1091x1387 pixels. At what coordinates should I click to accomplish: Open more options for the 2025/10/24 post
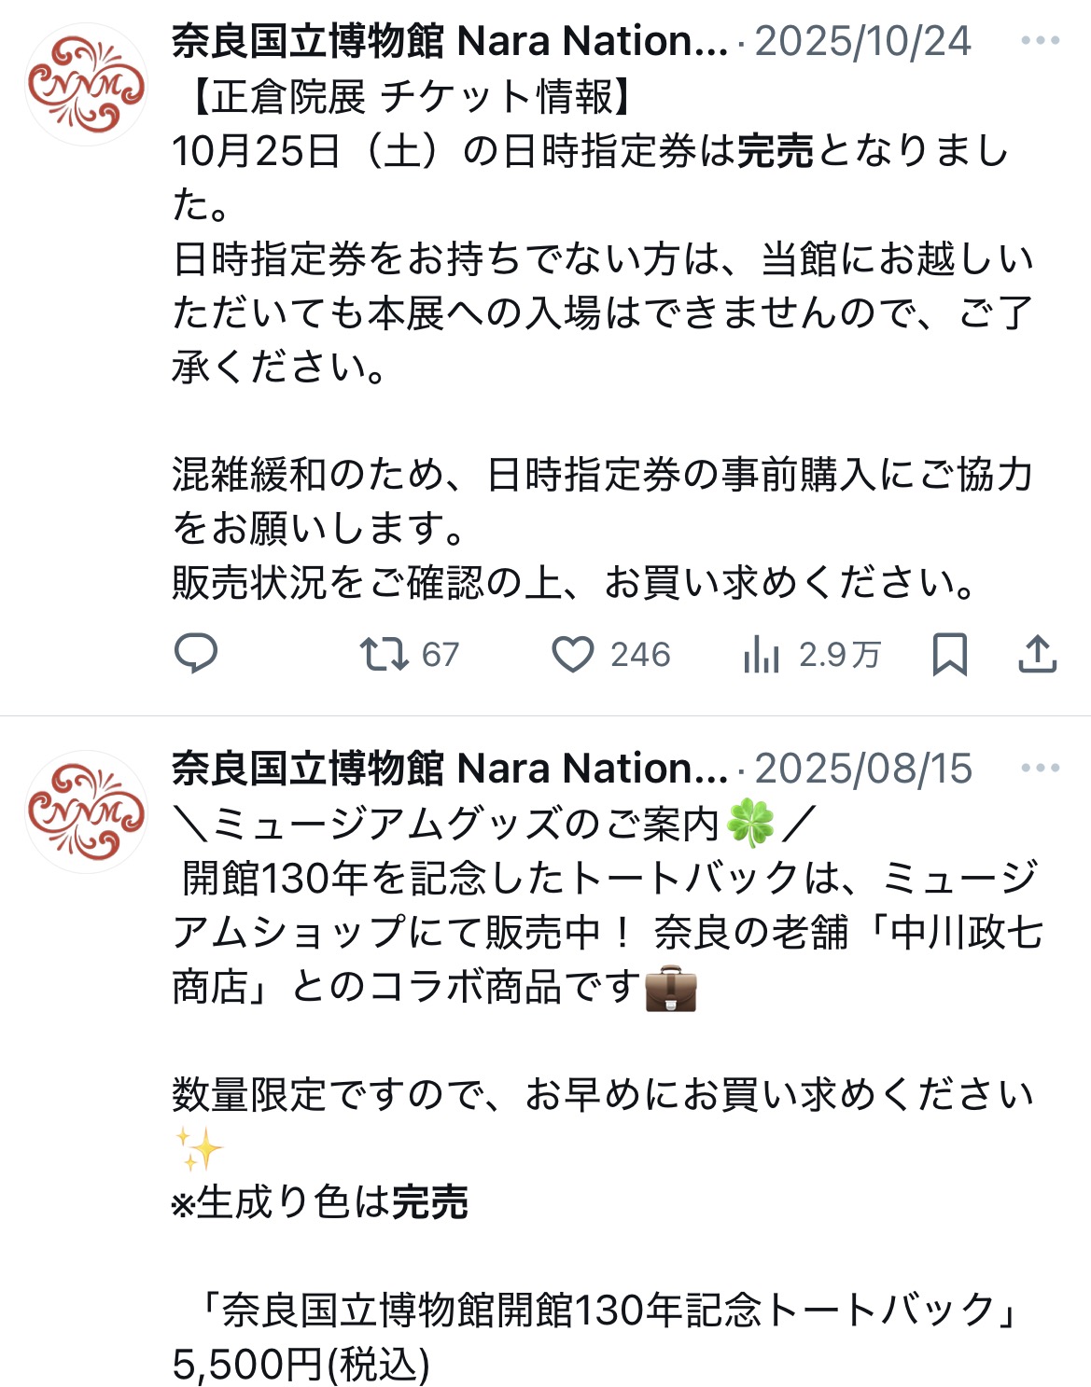coord(1040,41)
